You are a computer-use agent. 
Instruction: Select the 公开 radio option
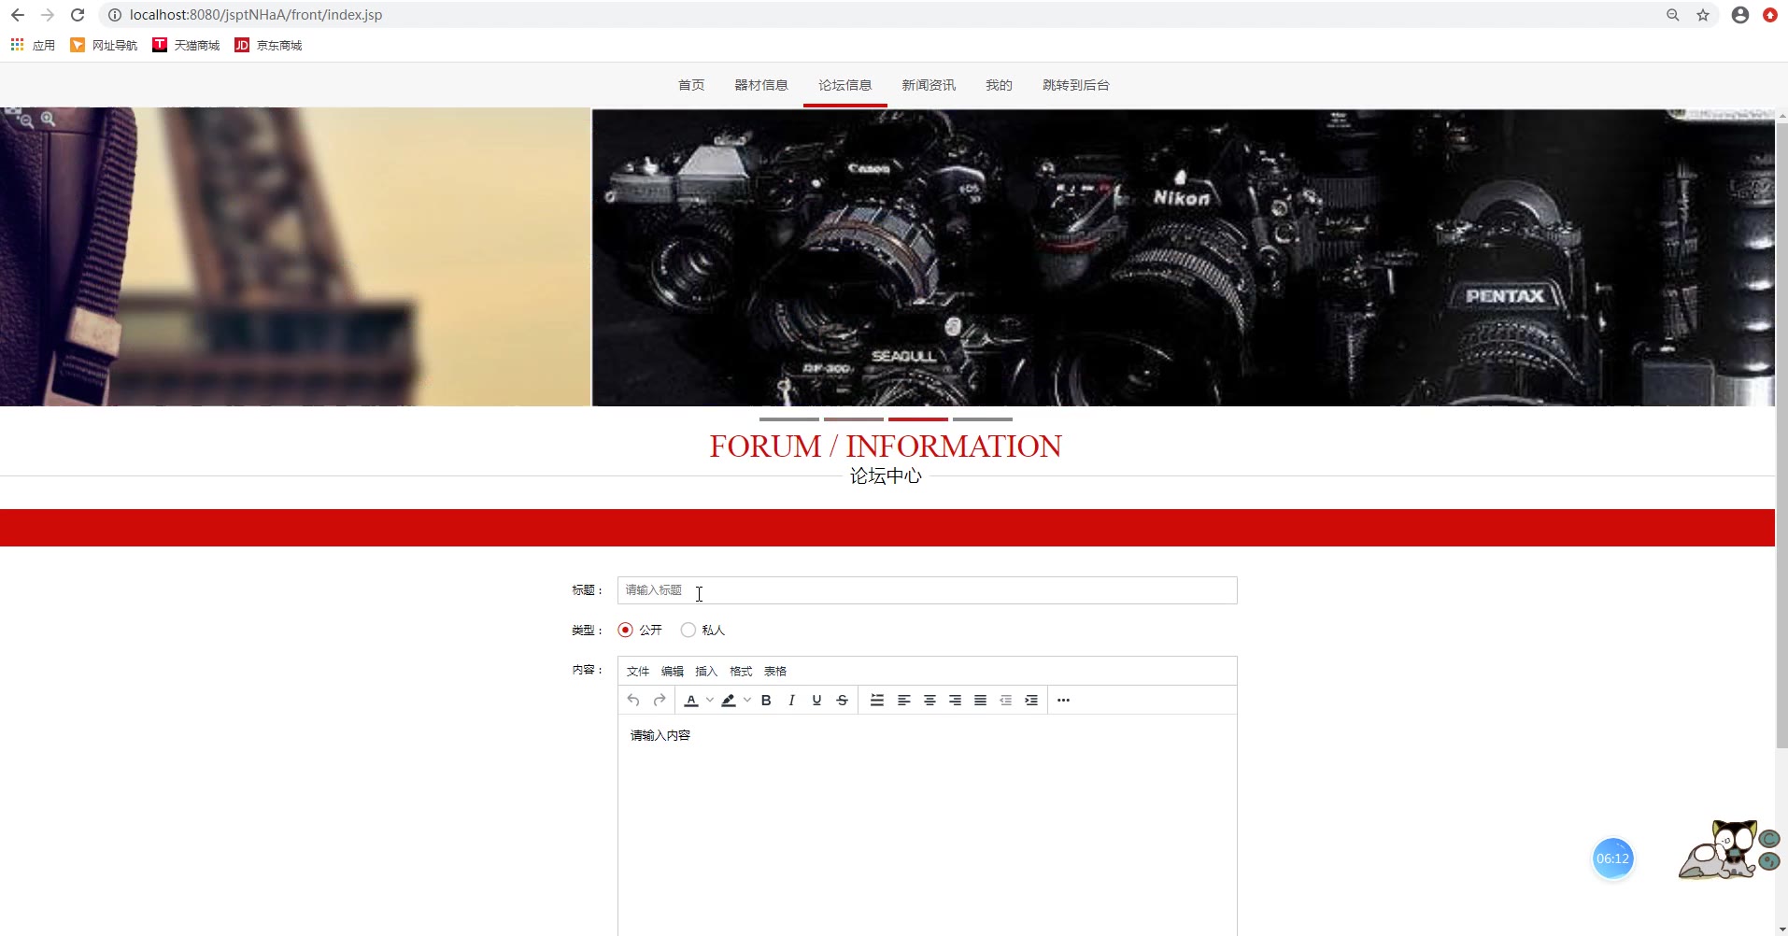click(626, 630)
